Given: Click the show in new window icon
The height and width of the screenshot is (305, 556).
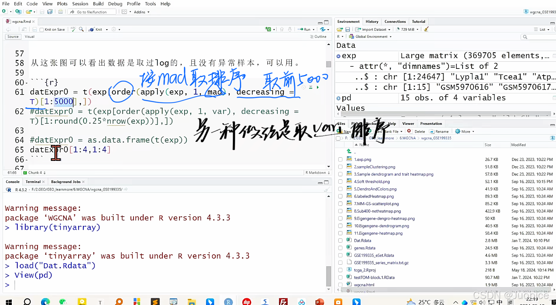Looking at the screenshot, I should (24, 29).
